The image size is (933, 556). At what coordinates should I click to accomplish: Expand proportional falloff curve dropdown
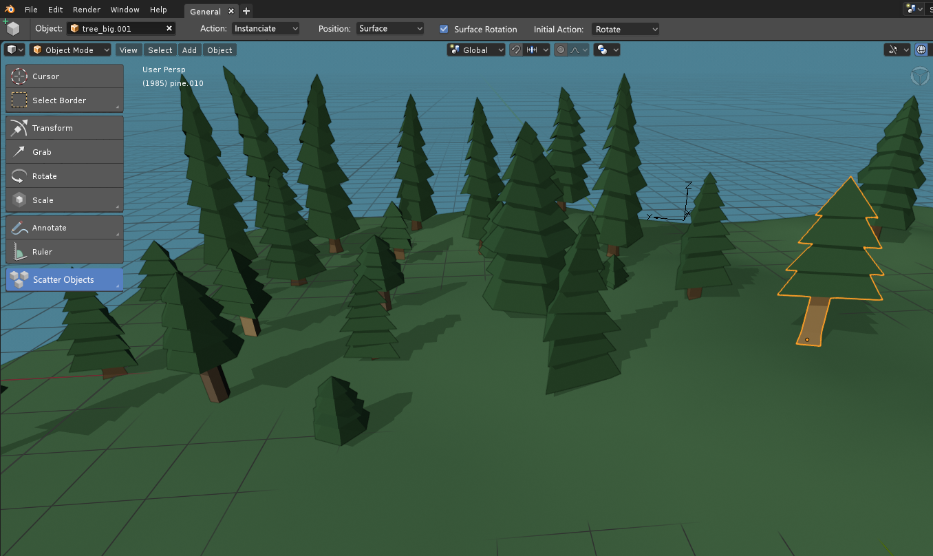[579, 50]
